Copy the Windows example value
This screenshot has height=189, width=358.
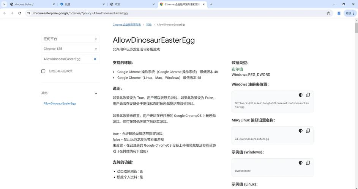(x=308, y=163)
